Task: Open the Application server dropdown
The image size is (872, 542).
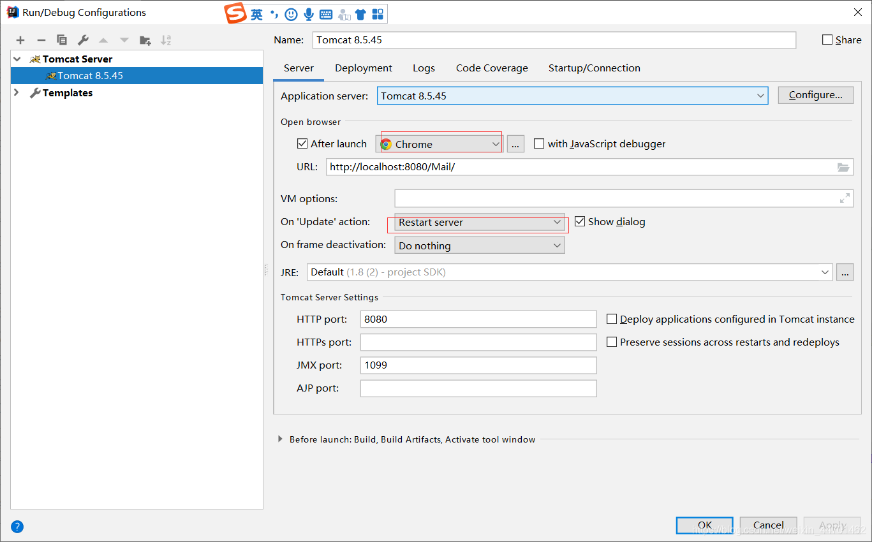Action: coord(572,96)
